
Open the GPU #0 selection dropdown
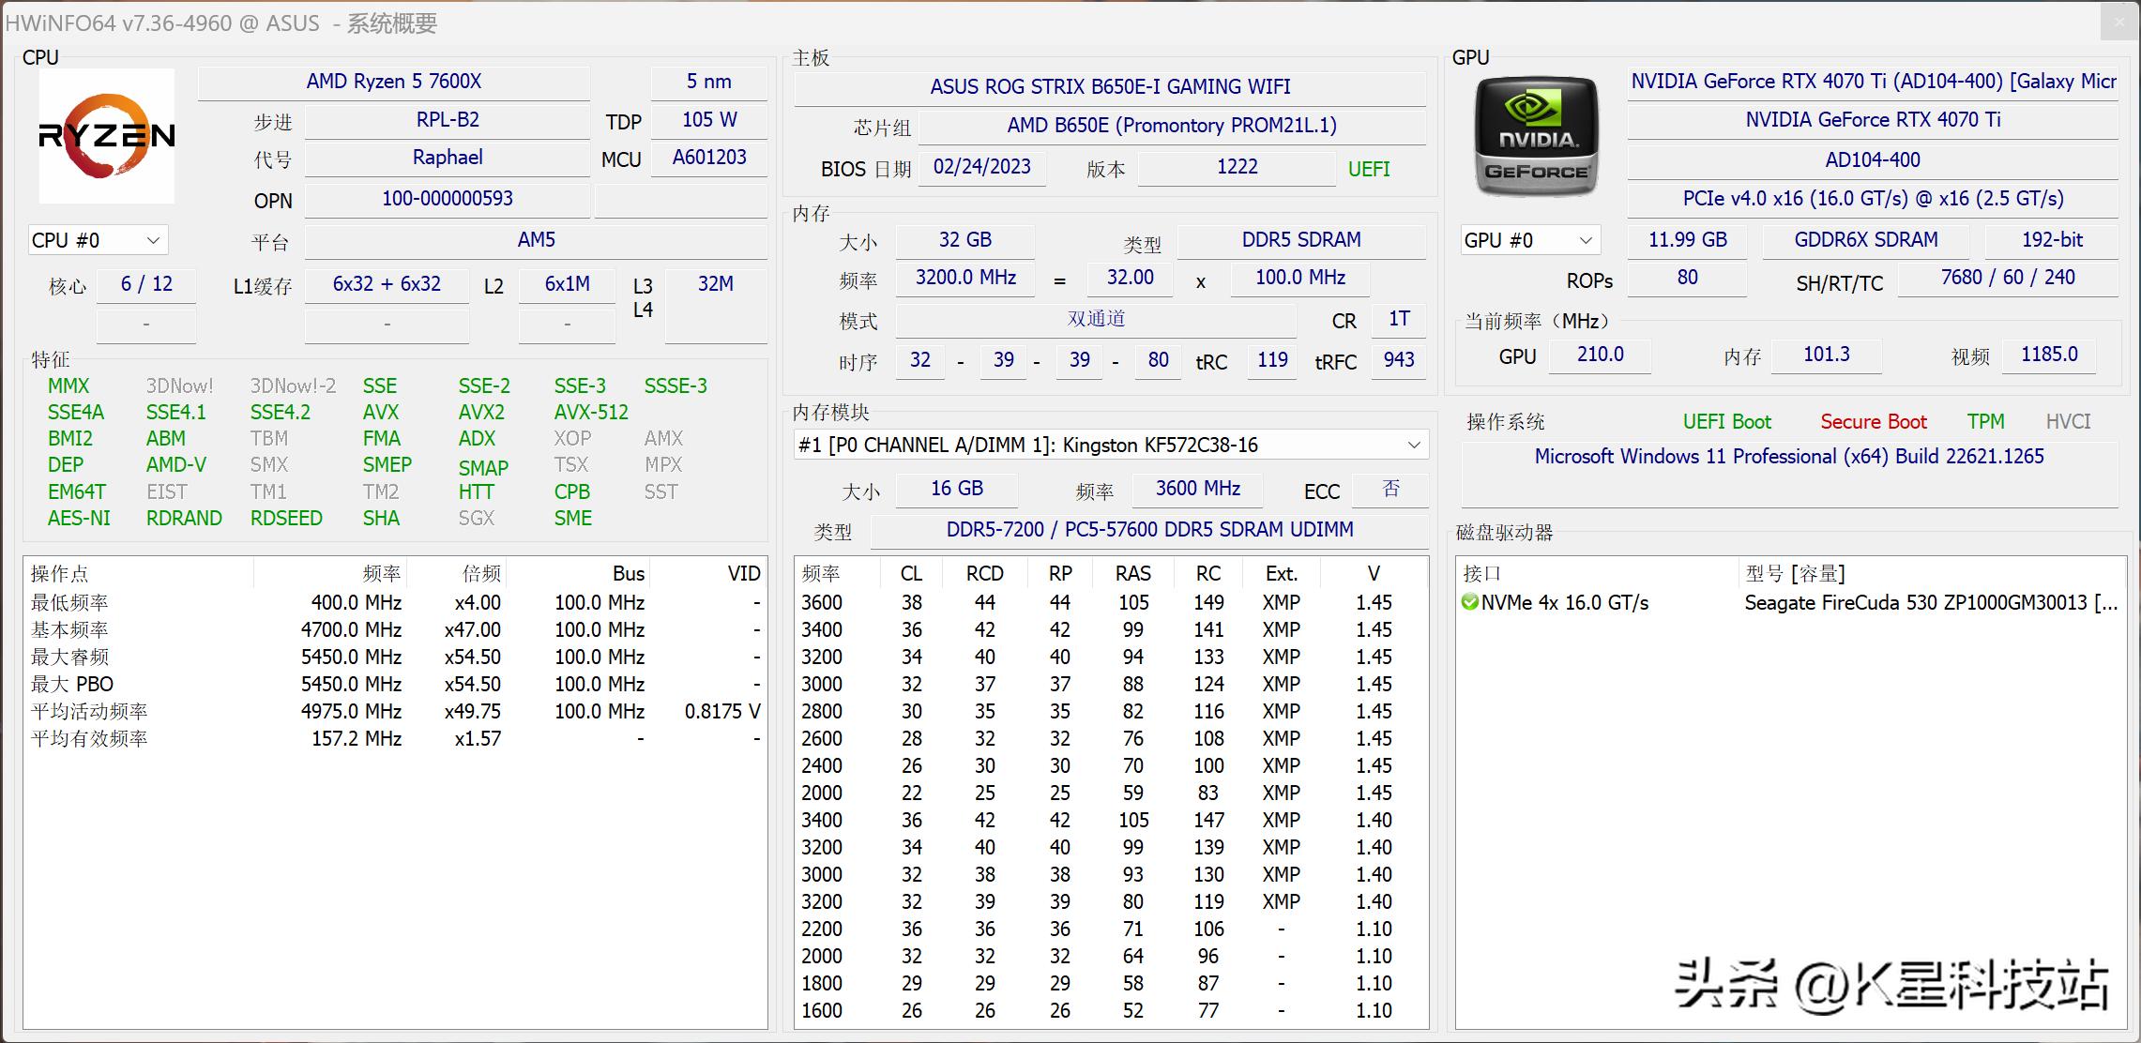point(1529,240)
